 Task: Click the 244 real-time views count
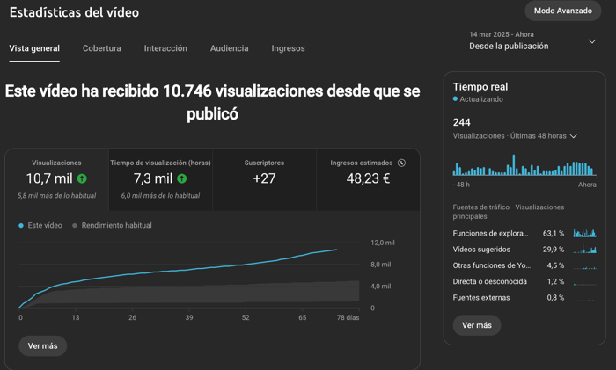(x=462, y=122)
